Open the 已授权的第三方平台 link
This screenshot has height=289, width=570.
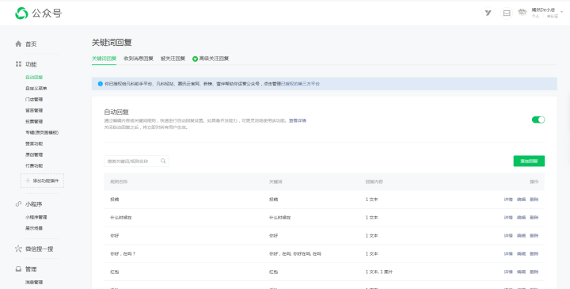pos(300,84)
